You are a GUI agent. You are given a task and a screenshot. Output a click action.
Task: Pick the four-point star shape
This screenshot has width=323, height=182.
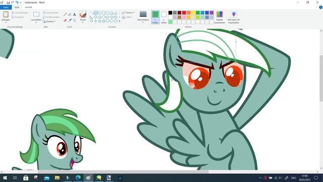[x=95, y=21]
